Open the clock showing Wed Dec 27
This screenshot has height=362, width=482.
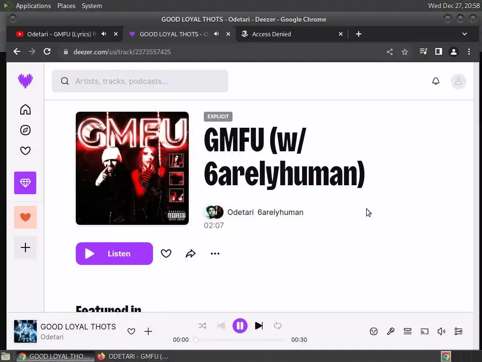[x=454, y=6]
